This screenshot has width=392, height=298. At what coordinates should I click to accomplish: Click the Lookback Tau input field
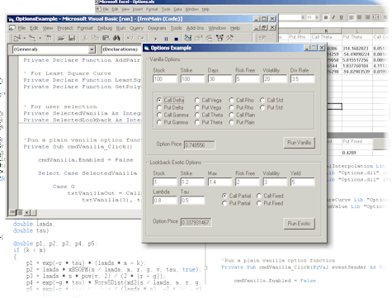tap(192, 201)
